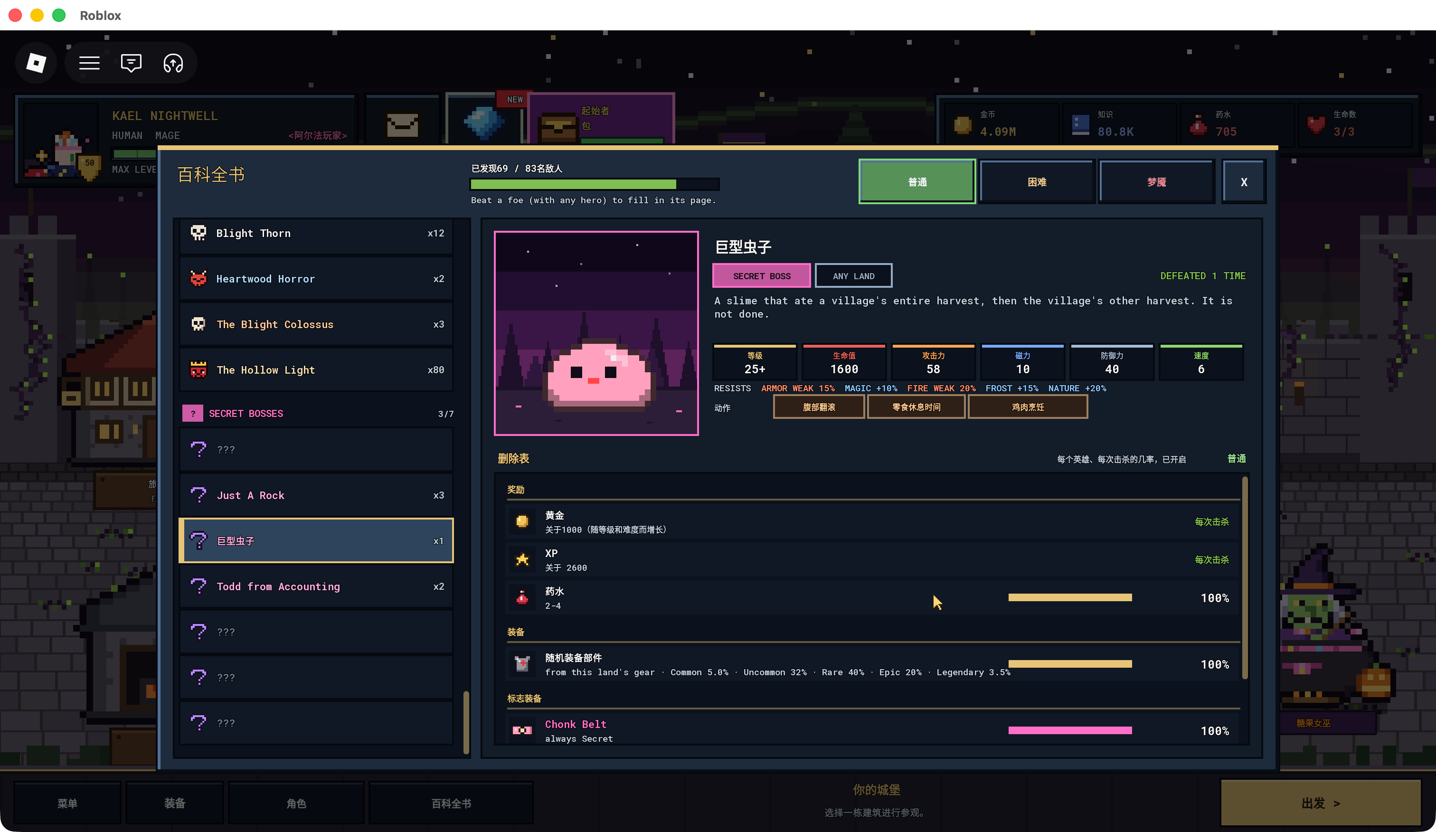Open the 角色 bottom tab
This screenshot has width=1436, height=832.
pyautogui.click(x=296, y=803)
